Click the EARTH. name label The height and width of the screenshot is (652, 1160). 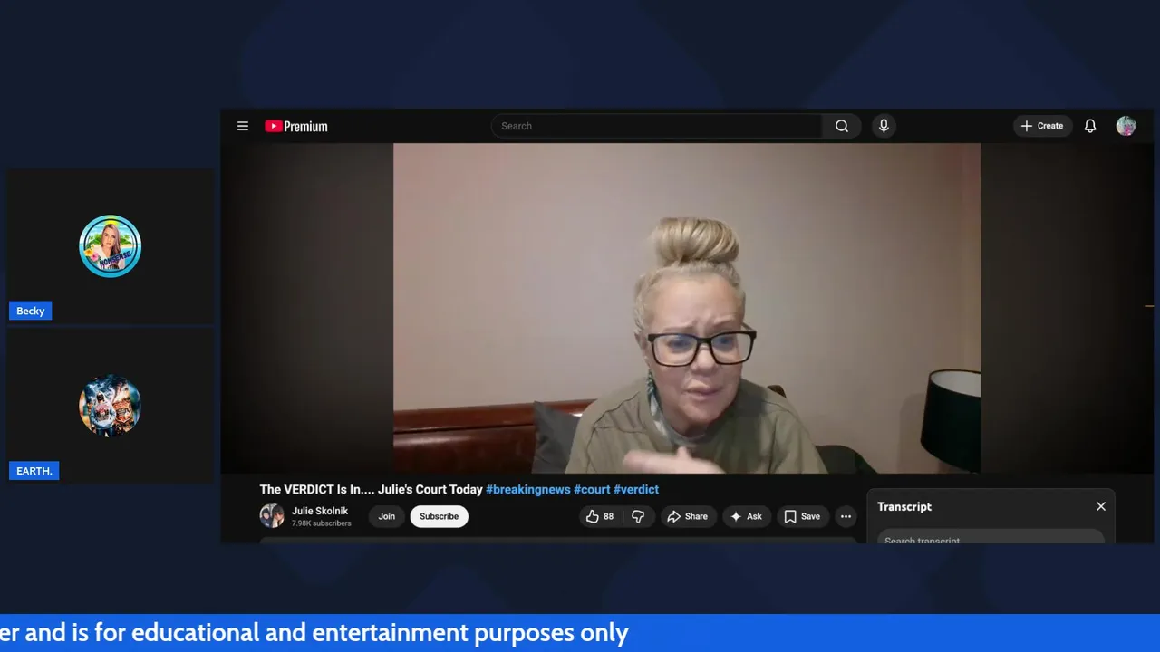34,471
